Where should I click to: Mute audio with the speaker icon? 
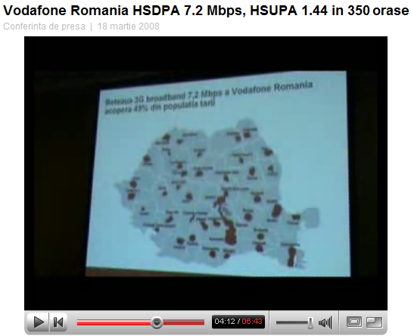[325, 322]
